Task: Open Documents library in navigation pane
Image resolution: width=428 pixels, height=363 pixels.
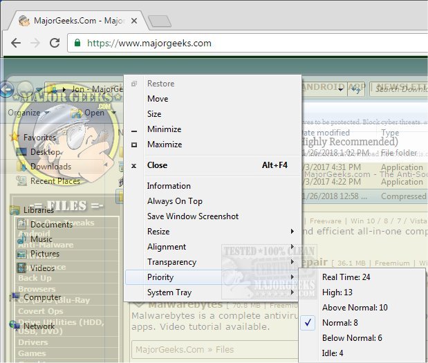Action: coord(51,224)
